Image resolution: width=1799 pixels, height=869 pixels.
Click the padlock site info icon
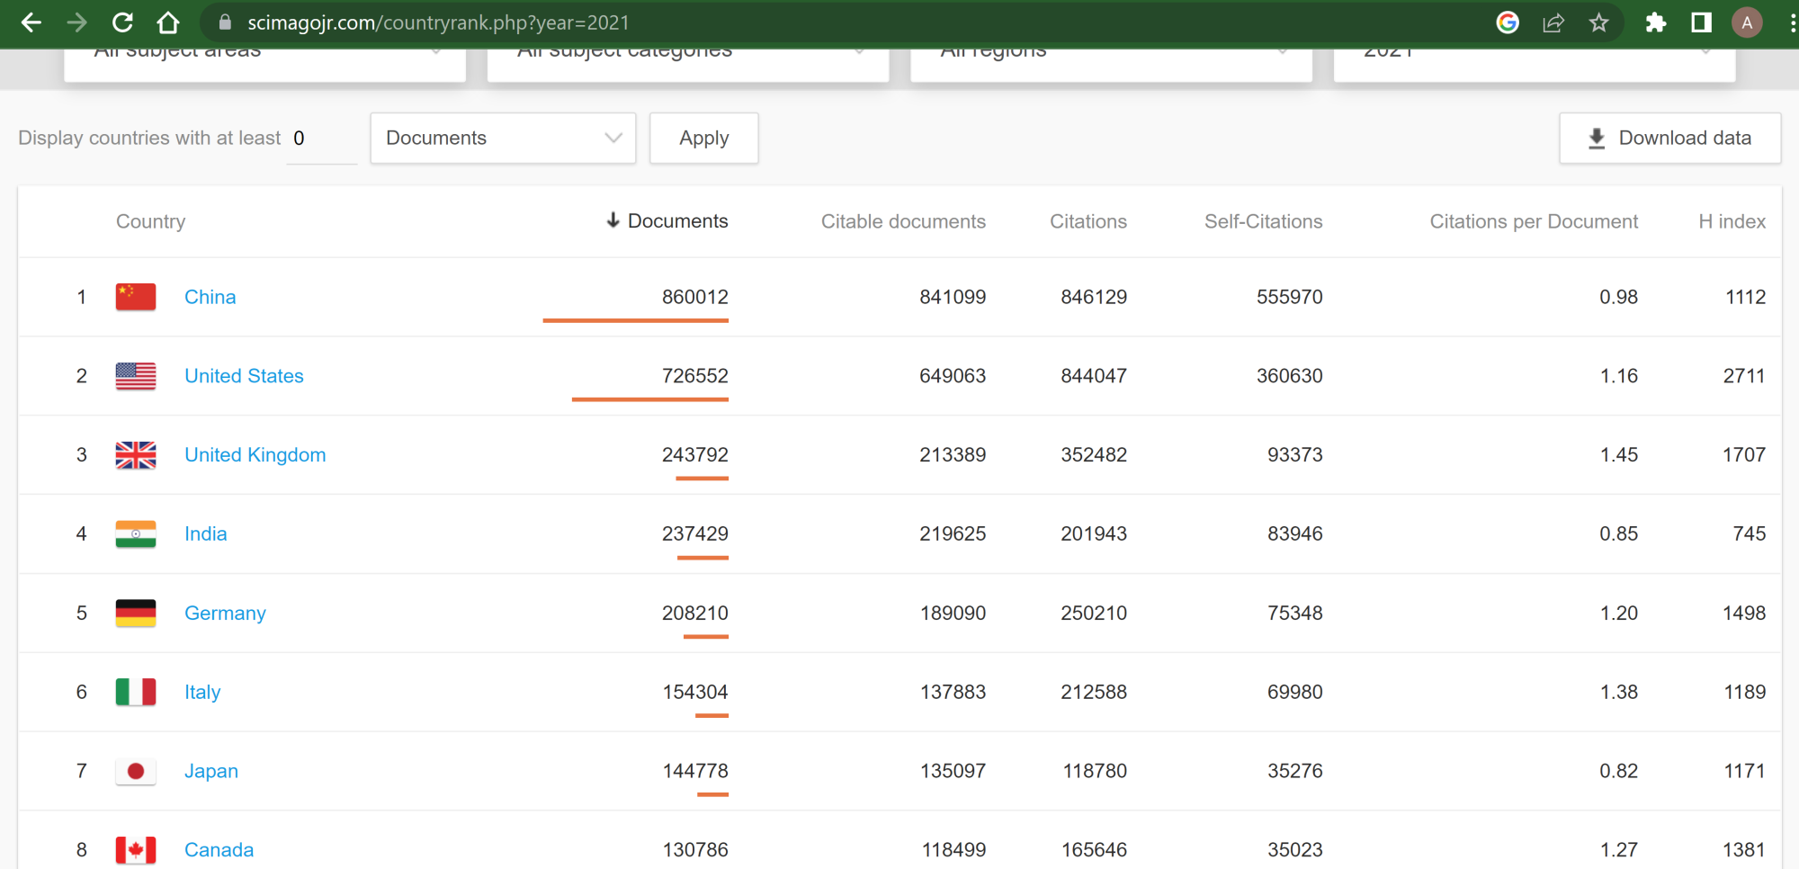225,22
